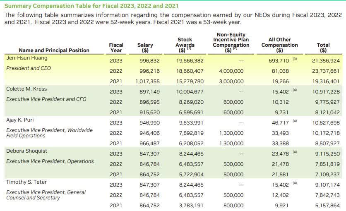Click the name Ajay K. Puri

21,120
